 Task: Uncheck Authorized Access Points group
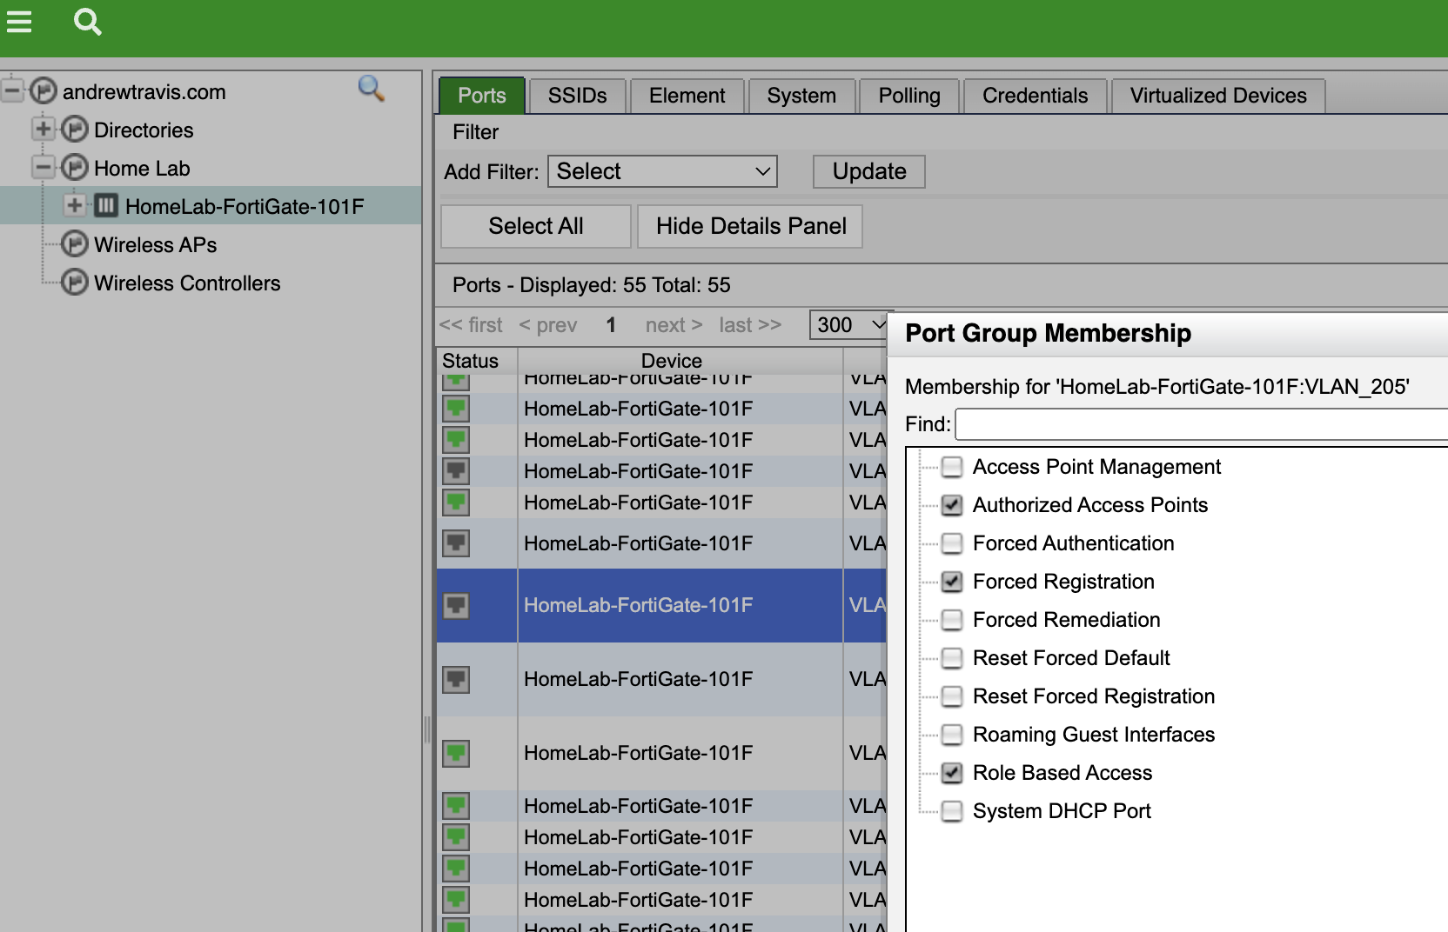952,505
